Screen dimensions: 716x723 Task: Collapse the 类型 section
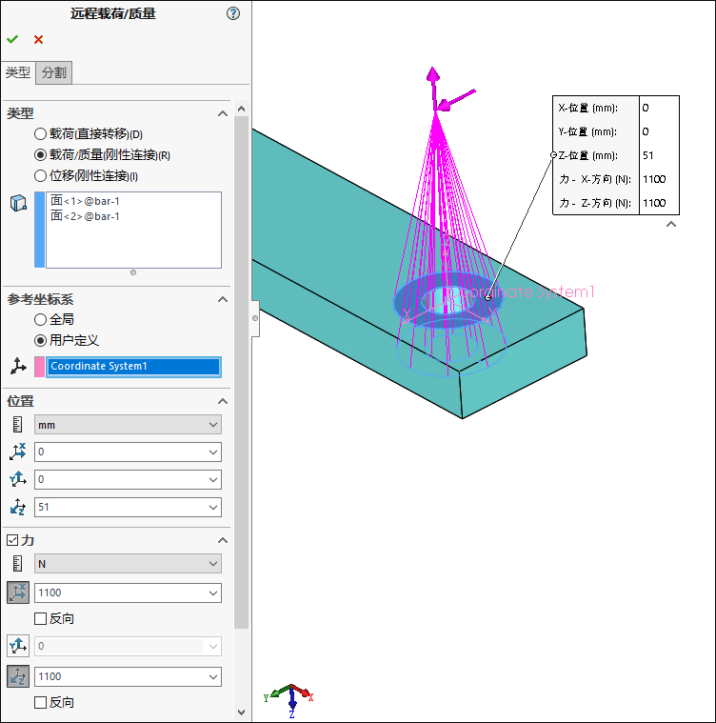tap(223, 113)
